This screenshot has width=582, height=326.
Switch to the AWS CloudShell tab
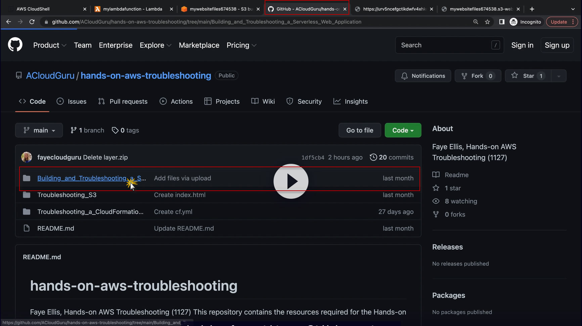pyautogui.click(x=46, y=9)
